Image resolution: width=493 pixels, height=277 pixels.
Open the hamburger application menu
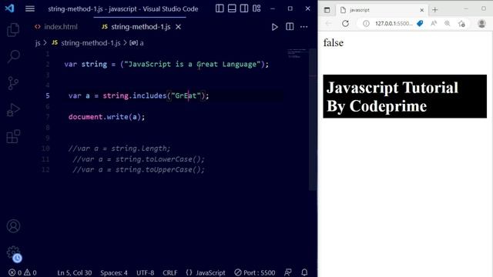point(30,8)
